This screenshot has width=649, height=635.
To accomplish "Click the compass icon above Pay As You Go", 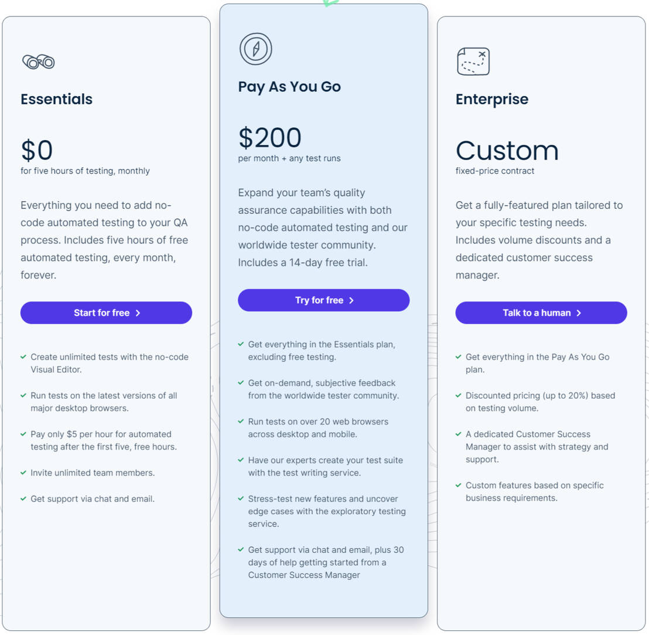I will tap(255, 49).
